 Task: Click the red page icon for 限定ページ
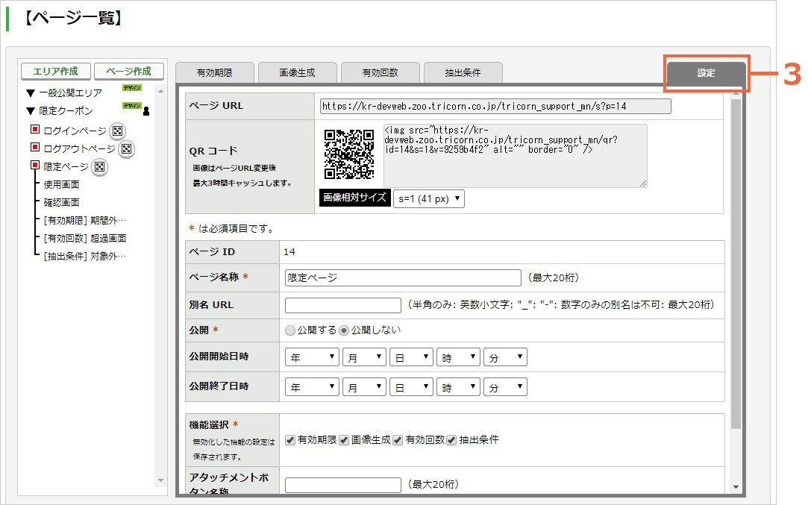[x=35, y=165]
